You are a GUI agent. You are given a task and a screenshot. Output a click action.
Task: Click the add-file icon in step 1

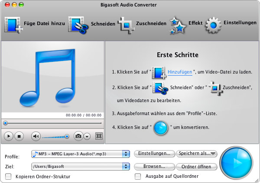pyautogui.click(x=159, y=73)
